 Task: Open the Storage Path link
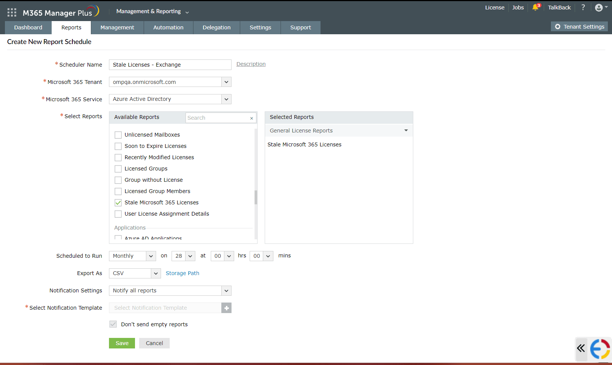pyautogui.click(x=183, y=273)
